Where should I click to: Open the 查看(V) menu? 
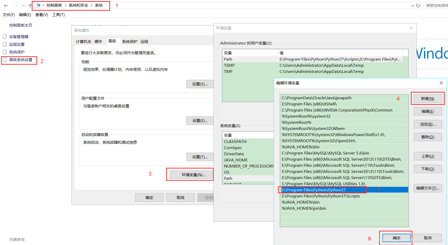[x=41, y=15]
